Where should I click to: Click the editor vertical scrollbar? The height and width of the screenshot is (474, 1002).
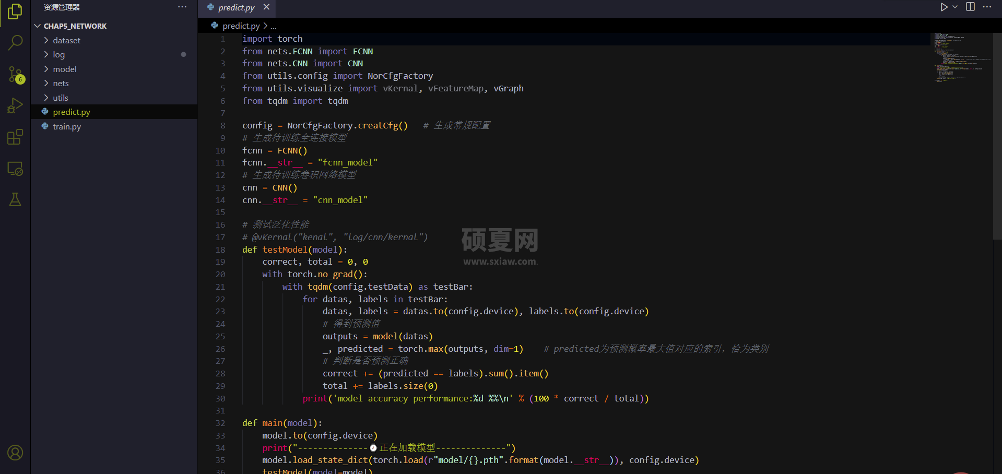(997, 136)
